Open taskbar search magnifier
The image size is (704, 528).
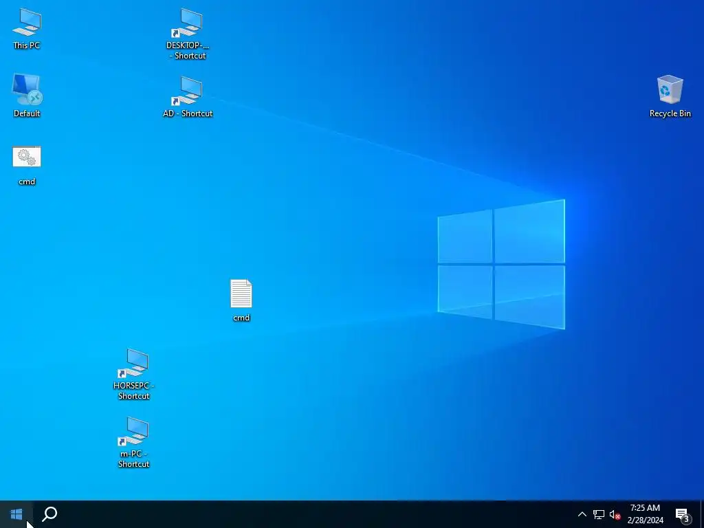click(x=49, y=514)
